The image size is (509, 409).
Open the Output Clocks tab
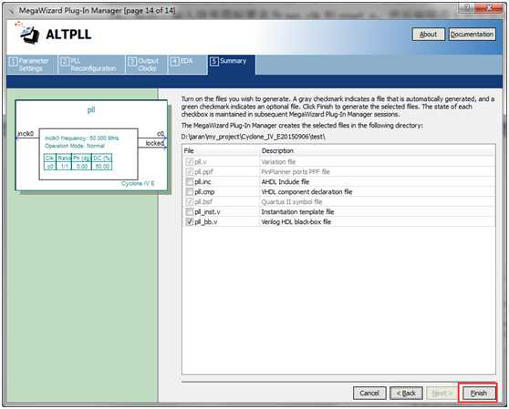(x=146, y=65)
